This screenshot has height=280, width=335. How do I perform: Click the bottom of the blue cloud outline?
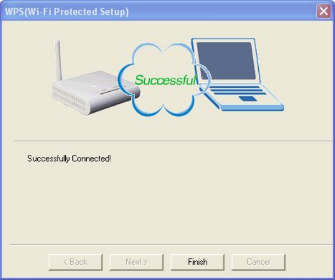point(163,111)
